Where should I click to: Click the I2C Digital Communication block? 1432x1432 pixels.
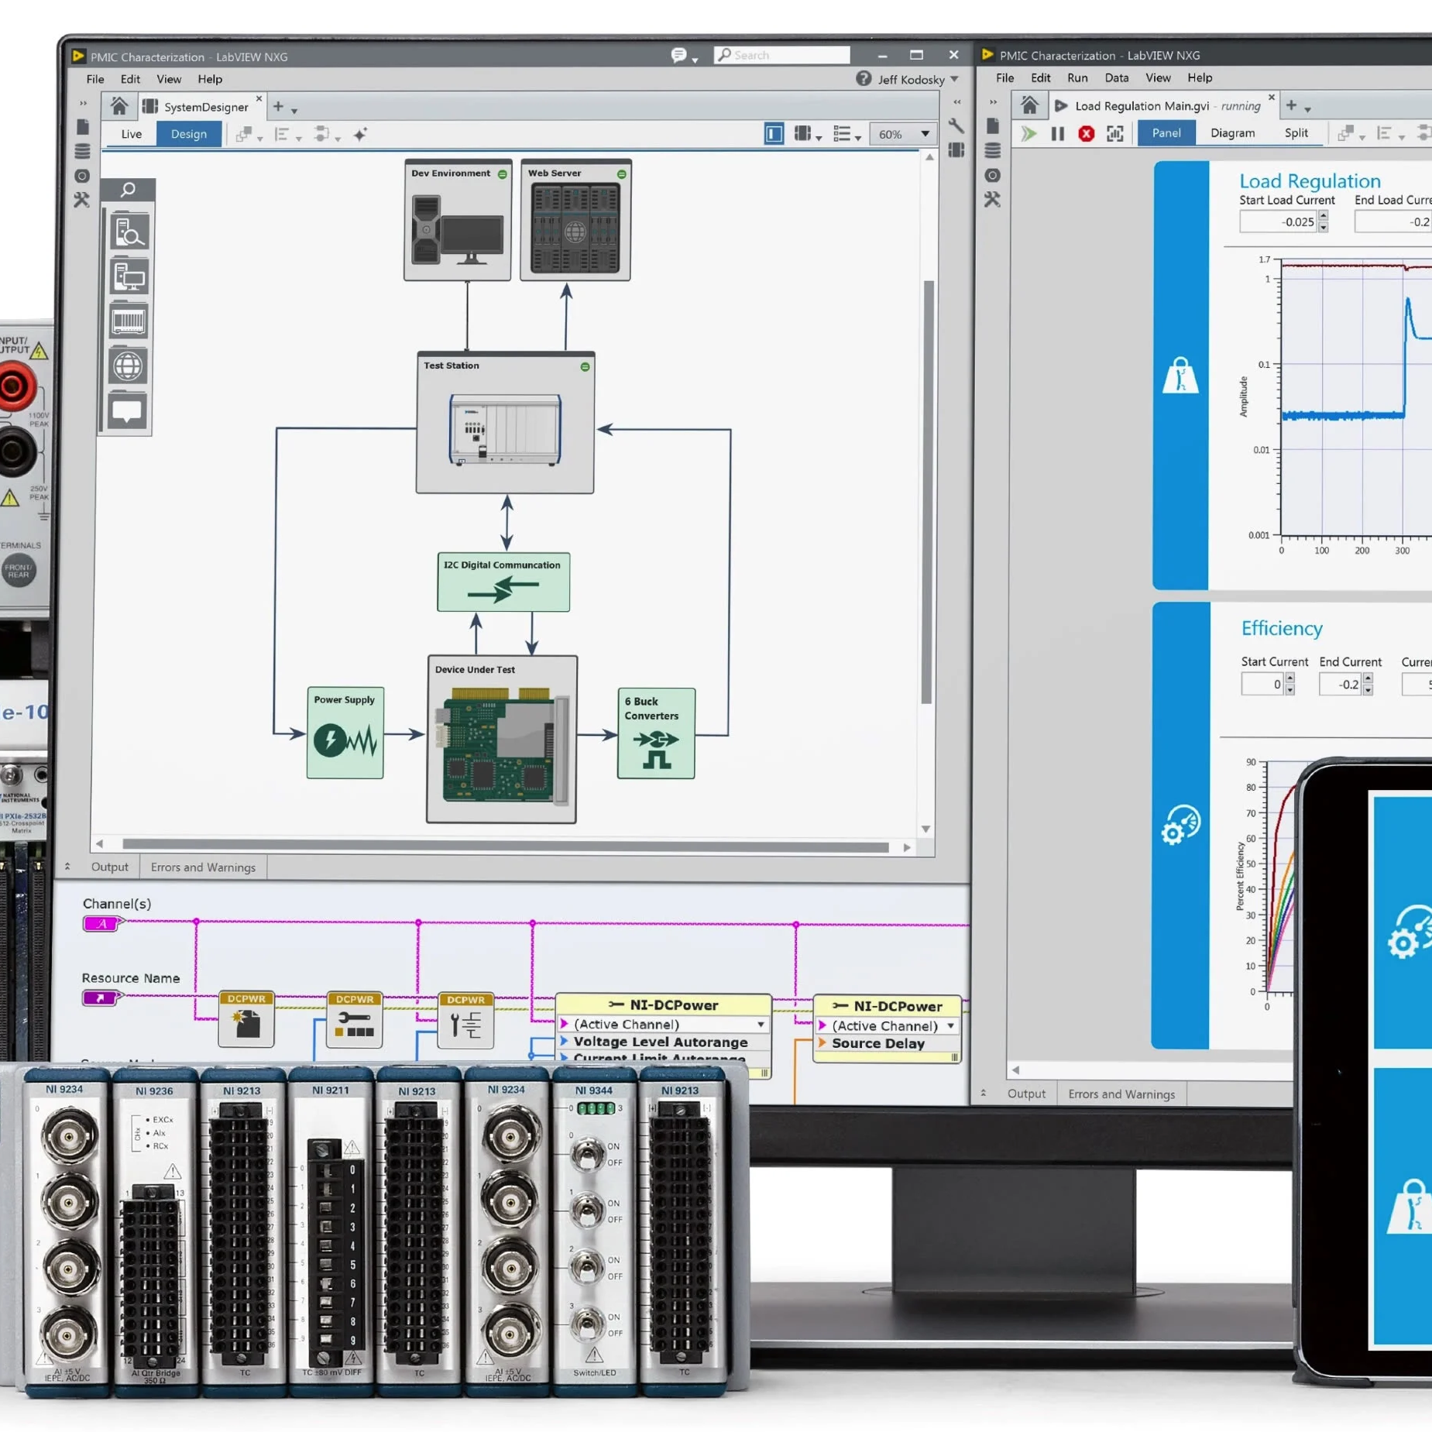tap(503, 582)
